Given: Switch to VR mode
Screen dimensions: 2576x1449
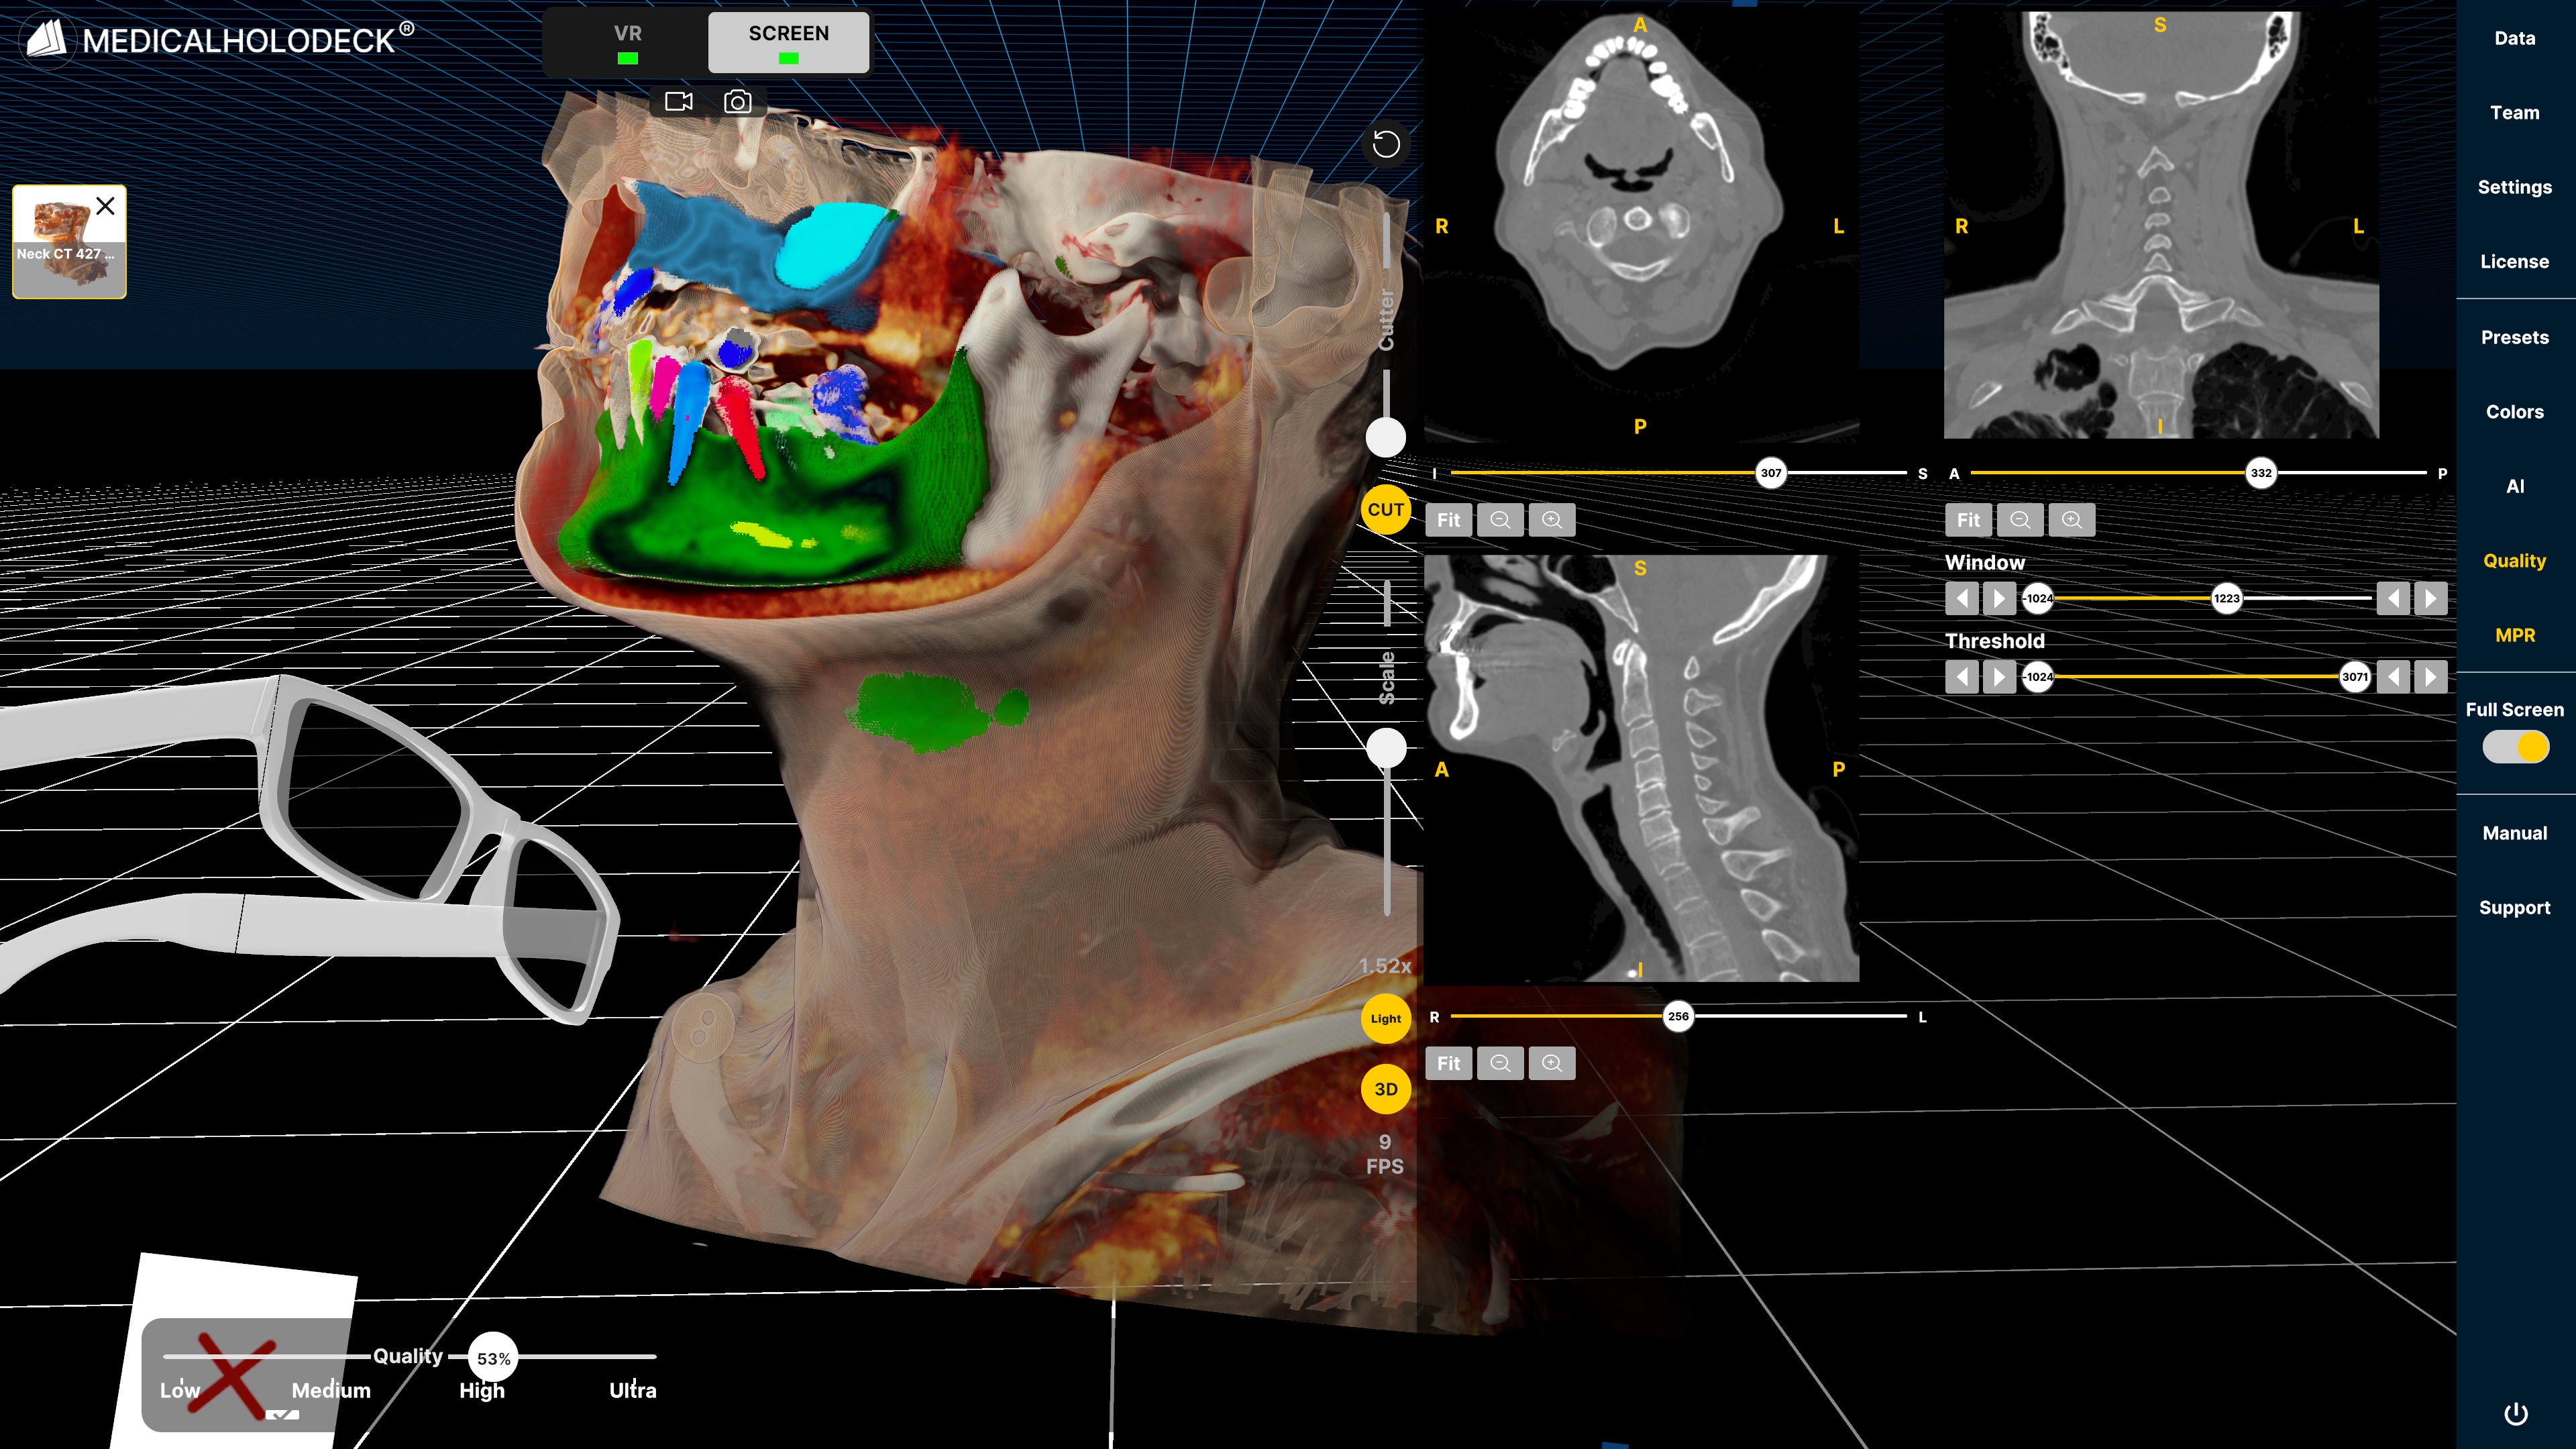Looking at the screenshot, I should [x=627, y=43].
